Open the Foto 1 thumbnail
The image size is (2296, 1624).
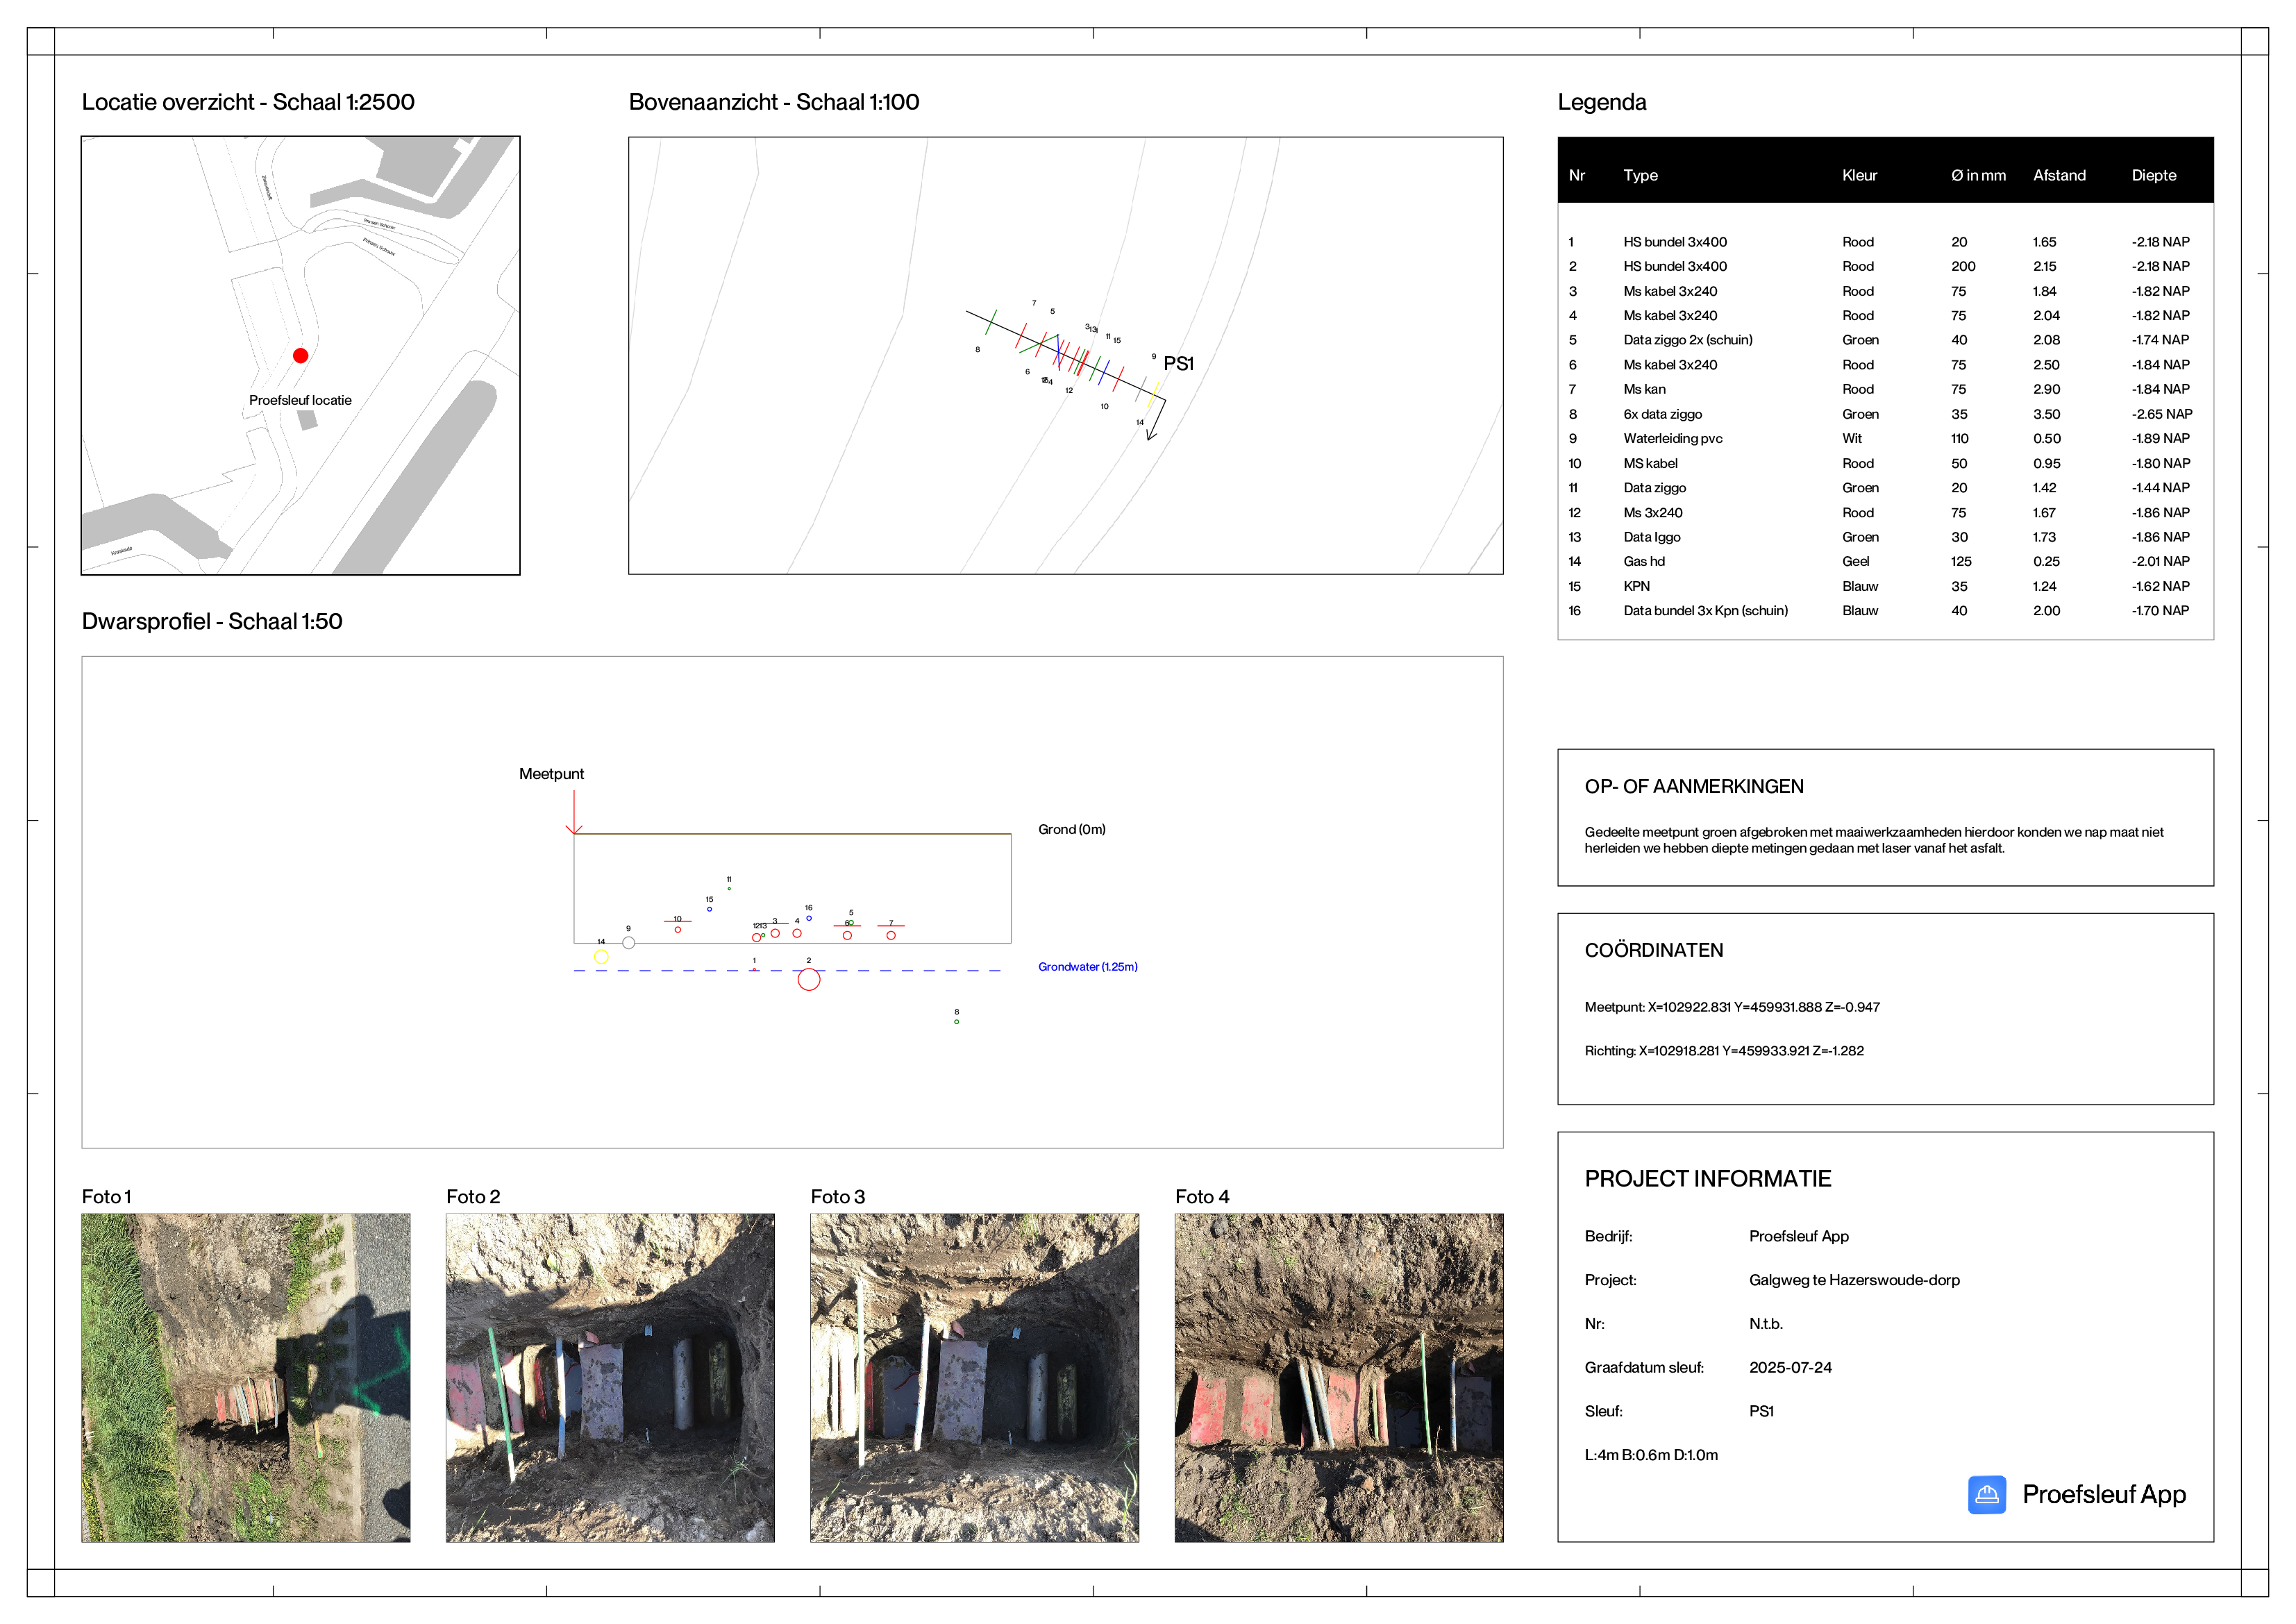[x=245, y=1377]
